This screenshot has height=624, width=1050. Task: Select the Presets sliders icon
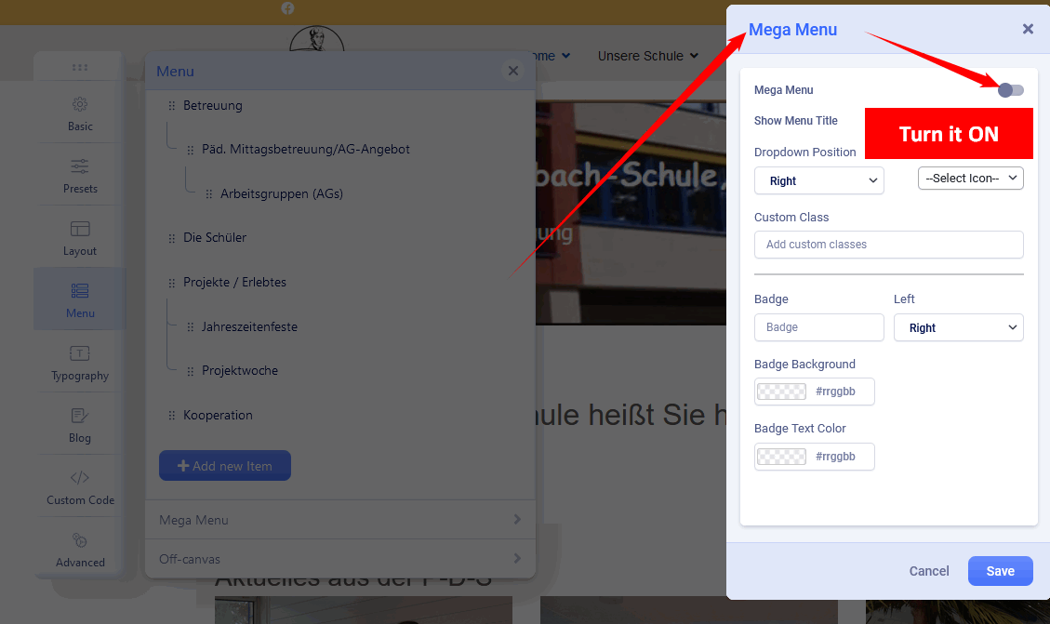[x=80, y=166]
